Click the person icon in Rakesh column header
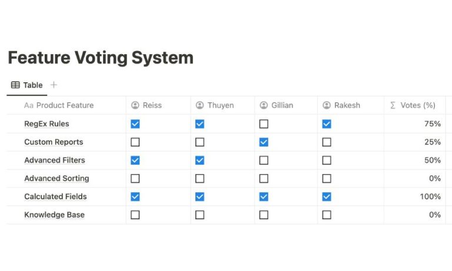The width and height of the screenshot is (452, 271). (327, 105)
